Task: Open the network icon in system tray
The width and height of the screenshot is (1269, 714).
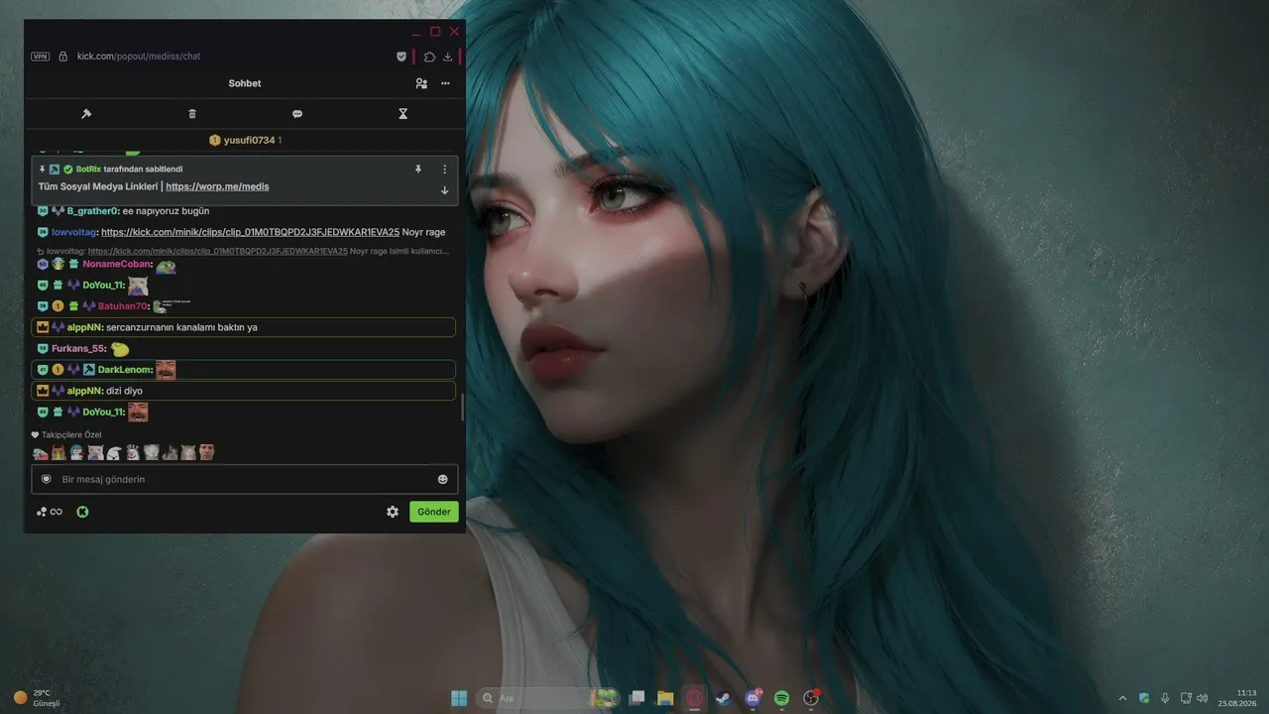Action: pyautogui.click(x=1185, y=698)
